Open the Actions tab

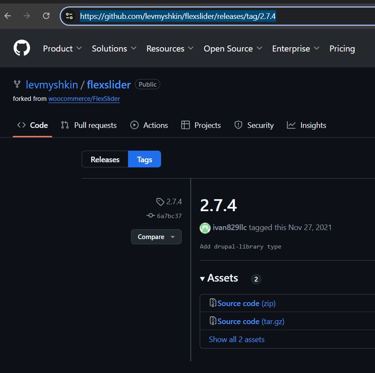coord(149,125)
